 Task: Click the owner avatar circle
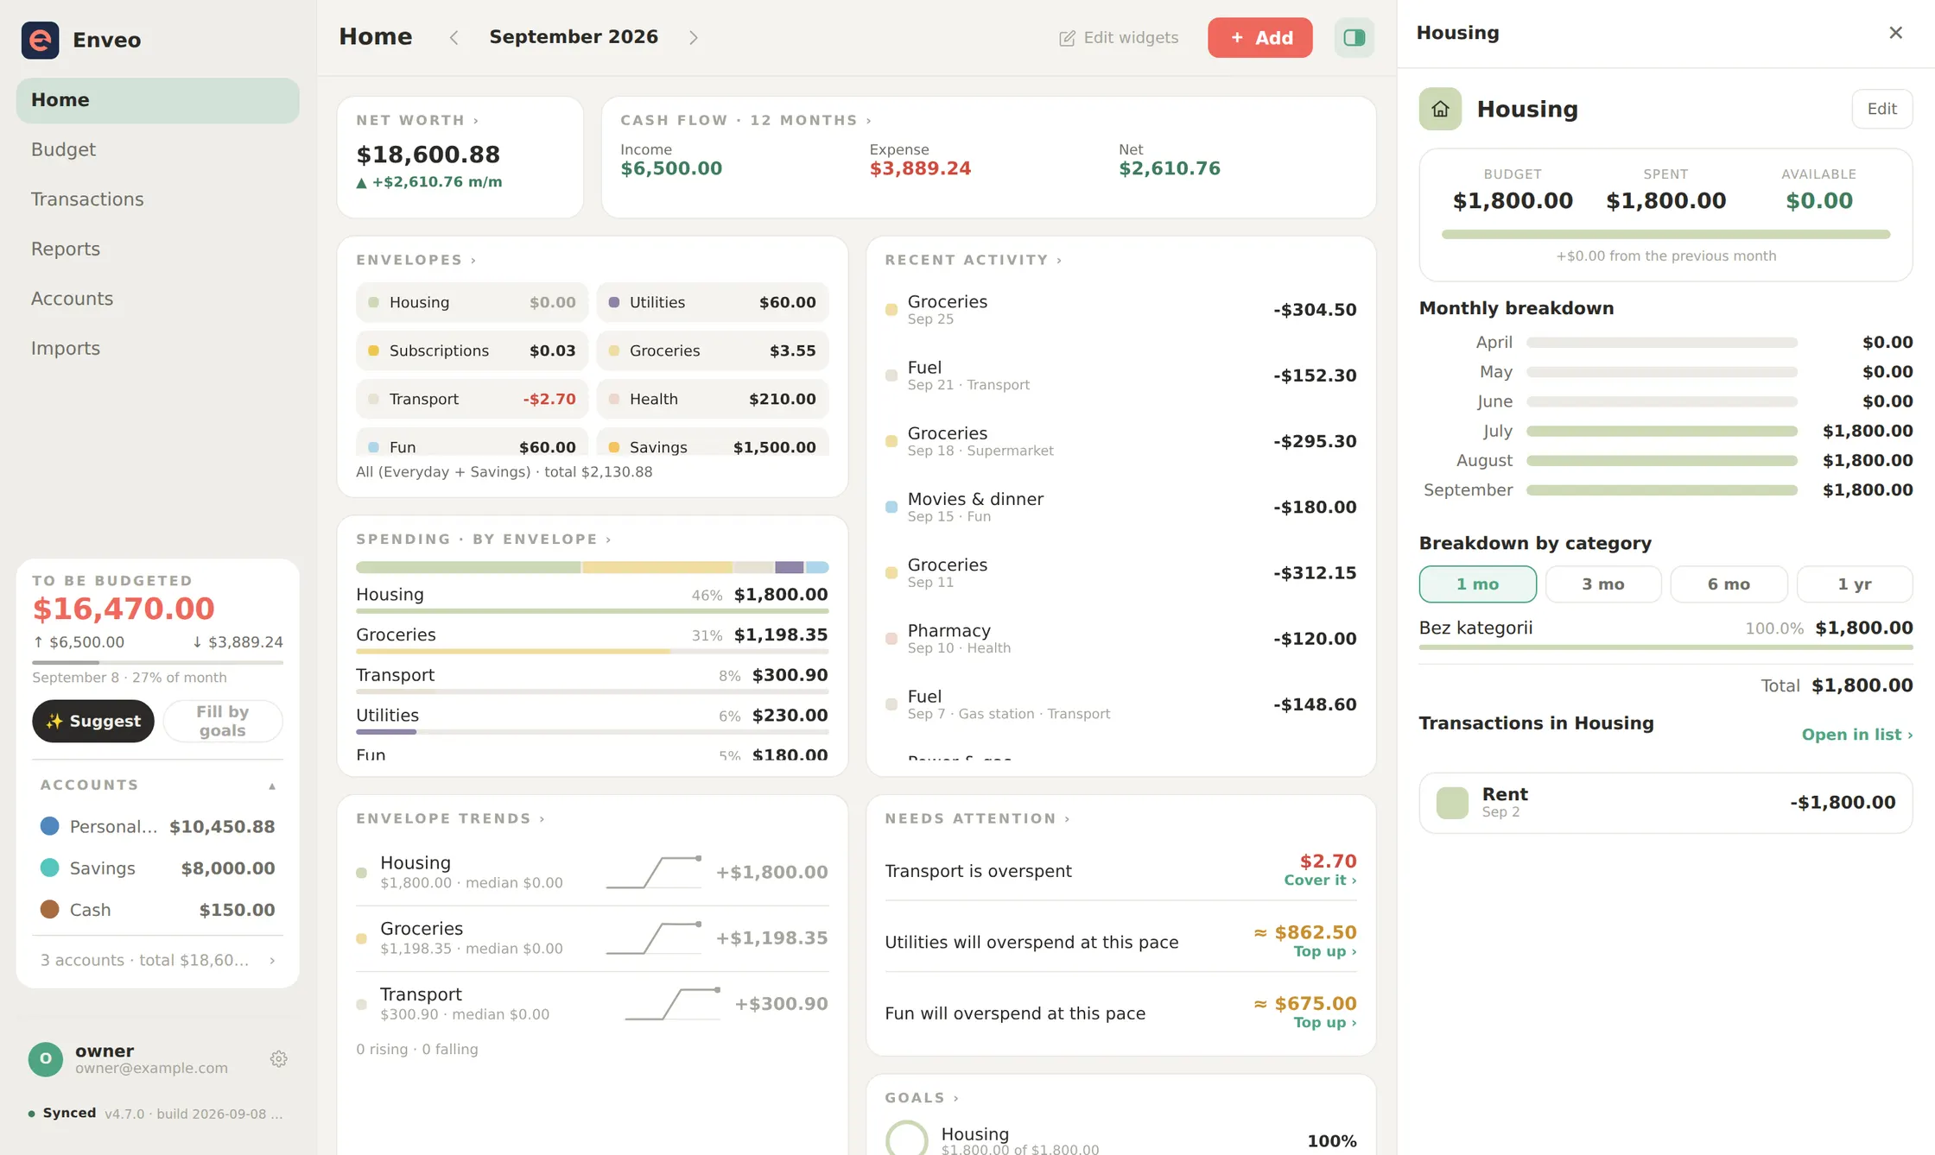46,1059
